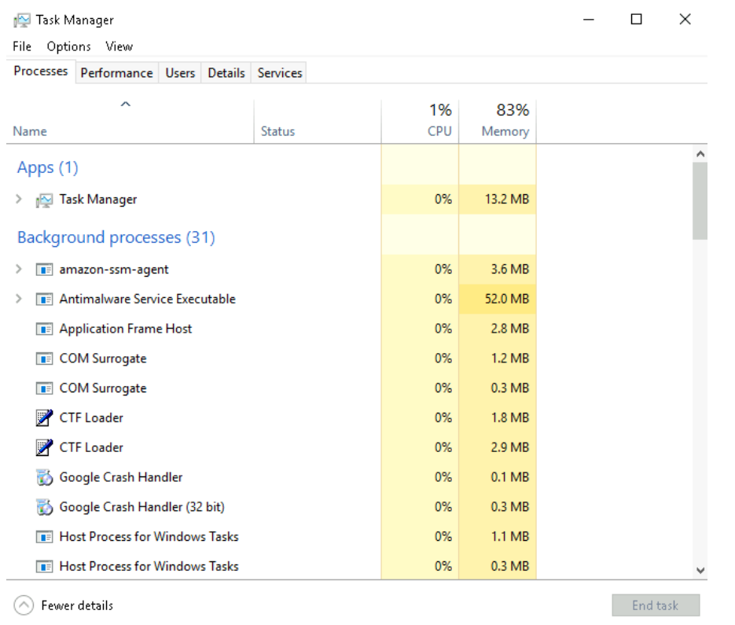Click the Antimalware Service Executable icon
This screenshot has height=625, width=735.
tap(44, 300)
